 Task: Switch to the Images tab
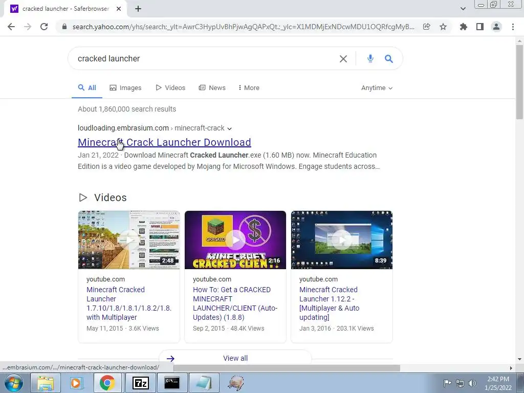pyautogui.click(x=126, y=88)
